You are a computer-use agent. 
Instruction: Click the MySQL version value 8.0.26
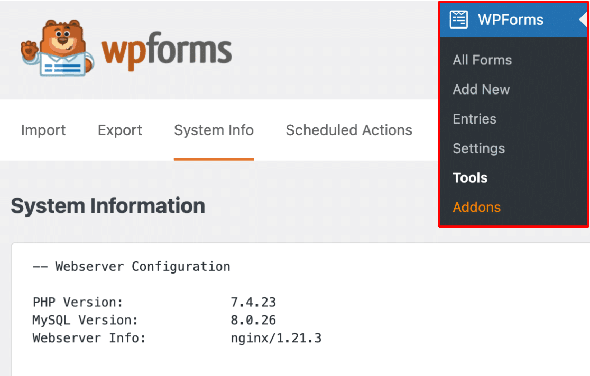(x=253, y=321)
